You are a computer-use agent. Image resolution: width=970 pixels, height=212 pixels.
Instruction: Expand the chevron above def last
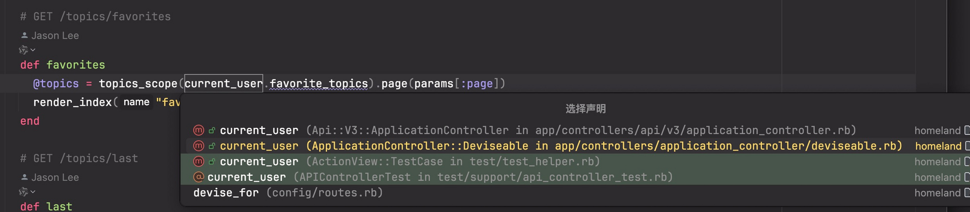point(33,192)
